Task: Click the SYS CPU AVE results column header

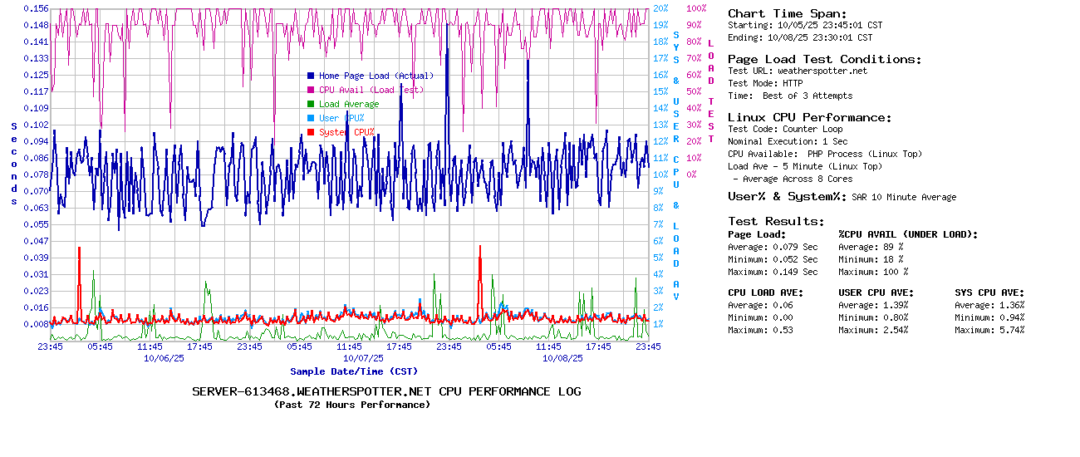Action: 989,292
